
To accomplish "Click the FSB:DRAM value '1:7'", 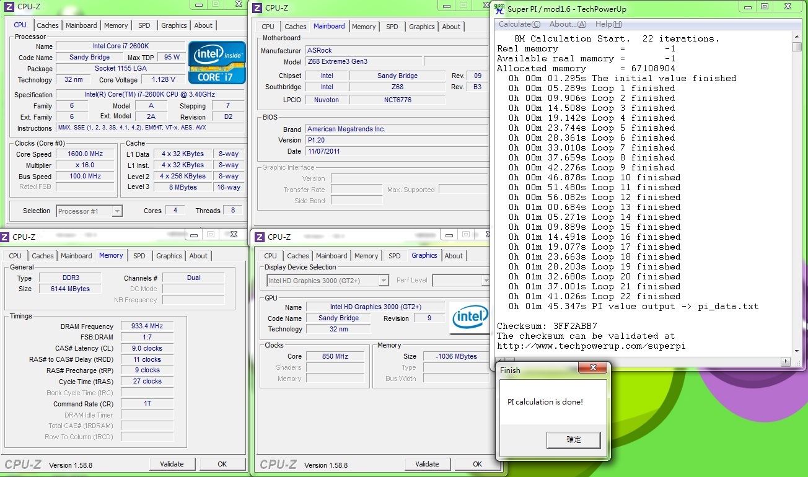I will 147,338.
